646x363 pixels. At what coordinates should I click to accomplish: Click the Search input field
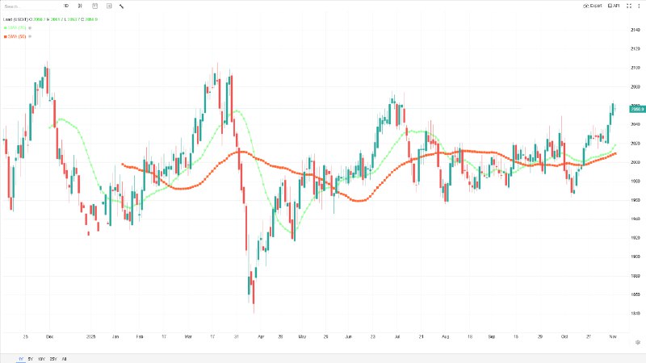tap(28, 6)
